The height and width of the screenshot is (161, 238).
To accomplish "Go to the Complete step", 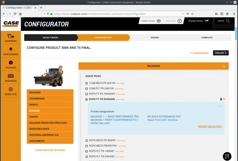I will pyautogui.click(x=207, y=38).
